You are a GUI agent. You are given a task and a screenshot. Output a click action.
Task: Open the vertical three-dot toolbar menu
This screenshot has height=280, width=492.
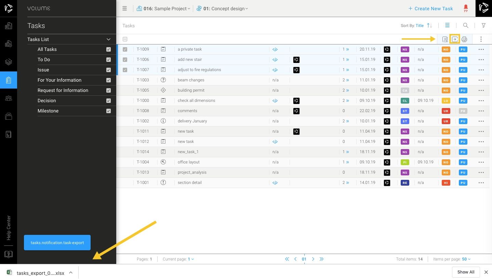pyautogui.click(x=481, y=39)
